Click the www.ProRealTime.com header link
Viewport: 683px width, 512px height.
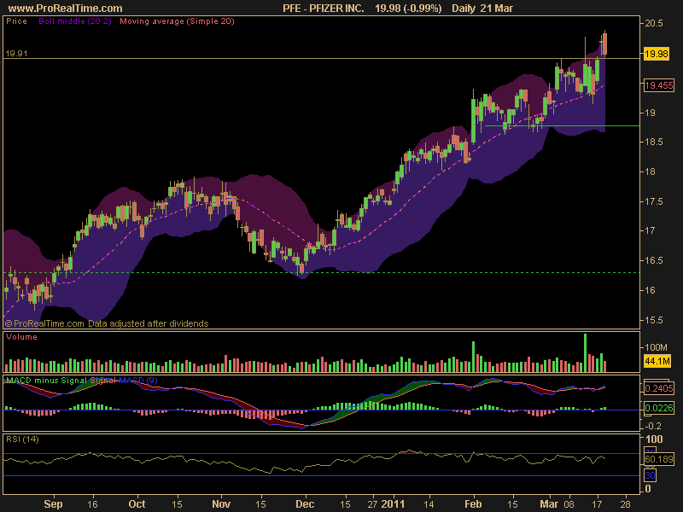pos(66,8)
